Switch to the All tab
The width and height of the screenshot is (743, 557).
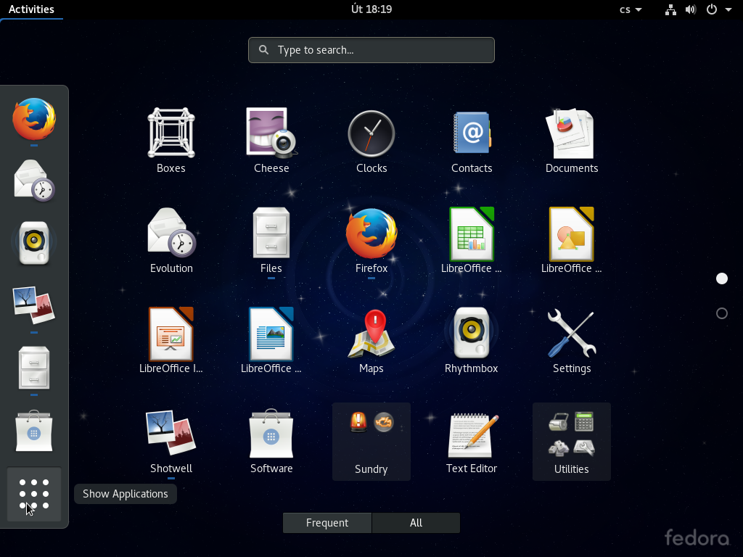(416, 522)
